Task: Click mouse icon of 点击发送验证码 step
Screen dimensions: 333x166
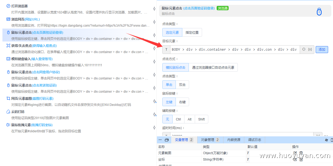Action: point(8,85)
